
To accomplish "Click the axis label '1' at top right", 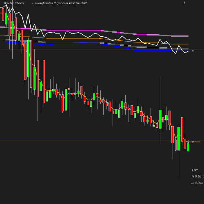I will click(184, 3).
